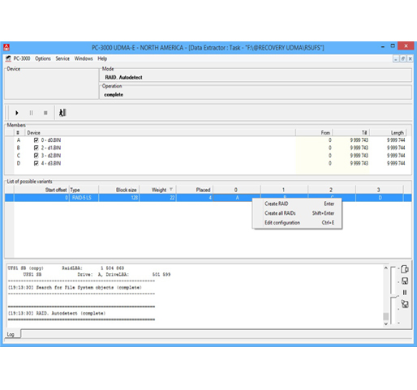
Task: Click the Start offset column header
Action: (x=41, y=190)
